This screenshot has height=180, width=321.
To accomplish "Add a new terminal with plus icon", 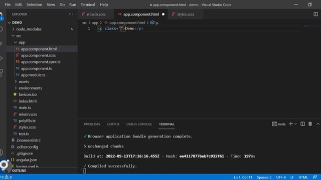I will 291,124.
